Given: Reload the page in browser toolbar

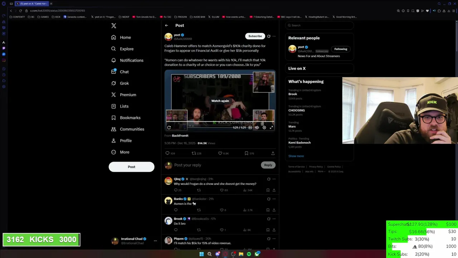Looking at the screenshot, I should [x=20, y=11].
